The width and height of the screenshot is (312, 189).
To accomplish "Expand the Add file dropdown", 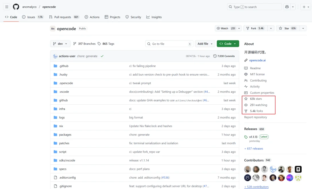I will (205, 44).
